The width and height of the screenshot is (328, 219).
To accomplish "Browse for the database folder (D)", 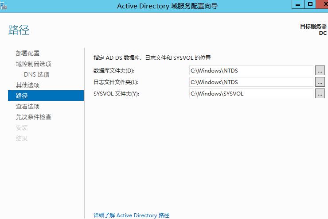I will pyautogui.click(x=320, y=70).
